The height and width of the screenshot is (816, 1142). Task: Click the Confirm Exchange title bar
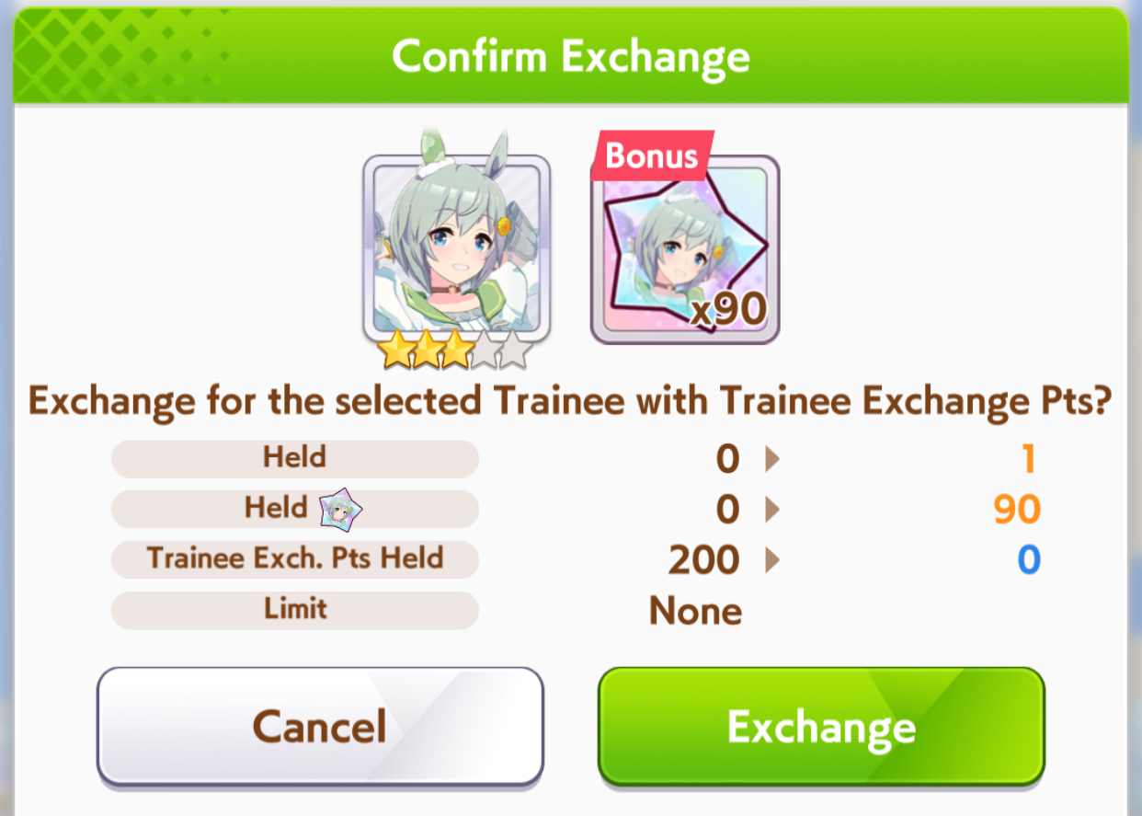point(571,55)
